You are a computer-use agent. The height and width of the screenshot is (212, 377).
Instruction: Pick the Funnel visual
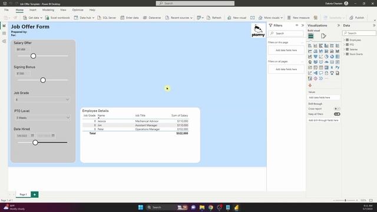[316, 57]
